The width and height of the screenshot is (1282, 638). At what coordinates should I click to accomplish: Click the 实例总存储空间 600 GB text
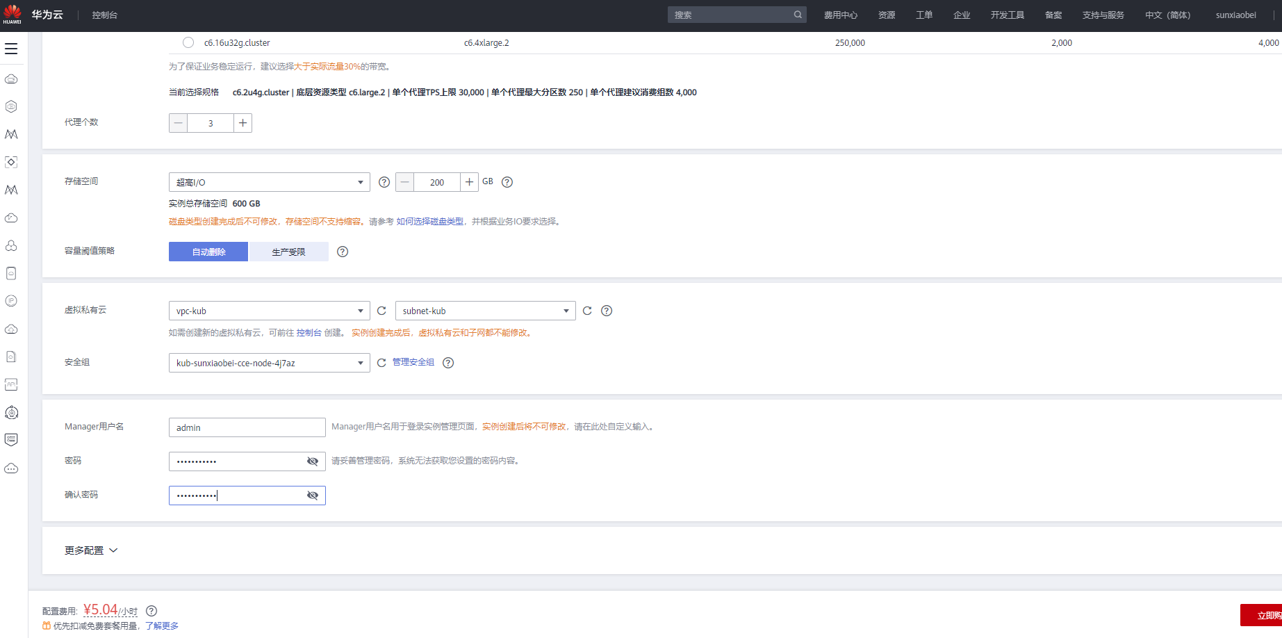[x=215, y=204]
